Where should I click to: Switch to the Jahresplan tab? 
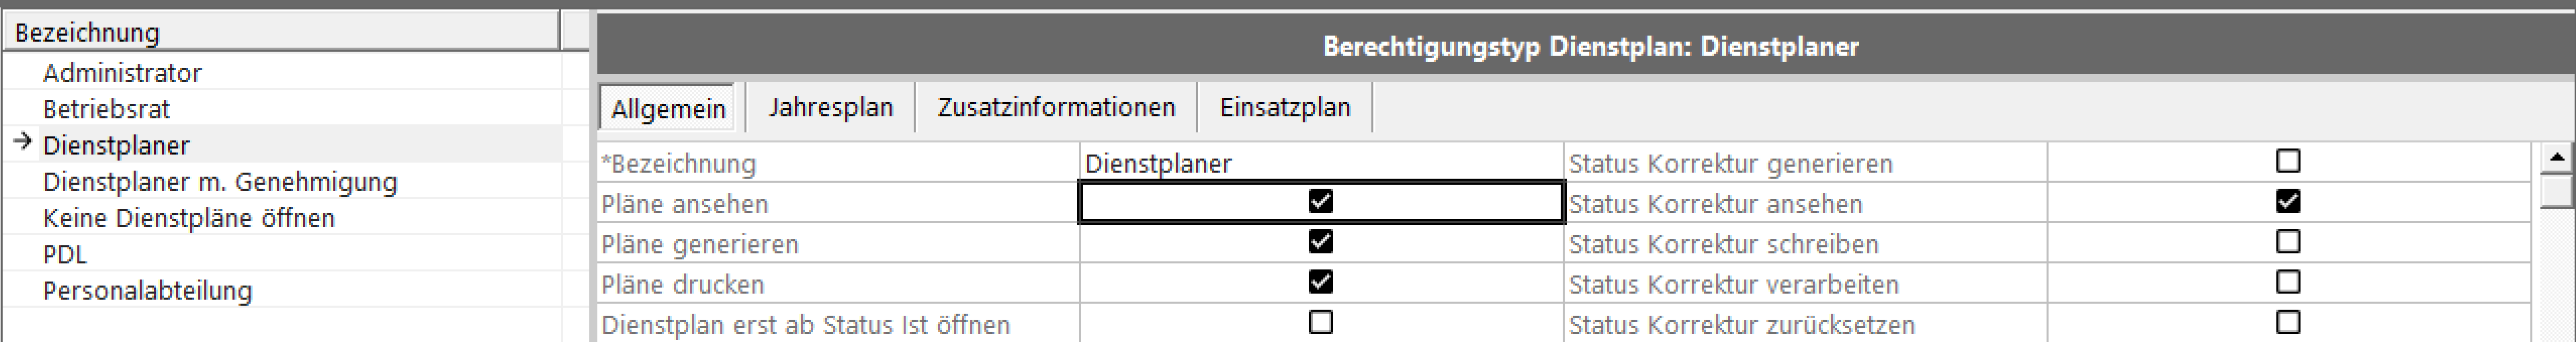tap(830, 108)
